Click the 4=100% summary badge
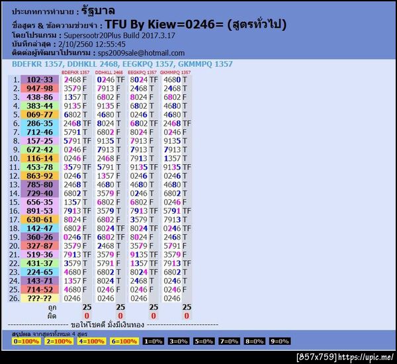Image resolution: width=397 pixels, height=364 pixels. click(92, 341)
